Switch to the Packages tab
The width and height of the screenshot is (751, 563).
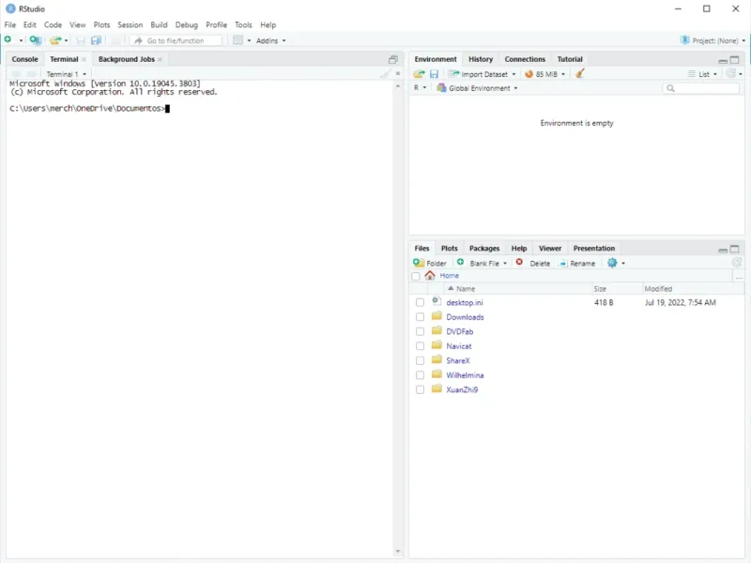pyautogui.click(x=484, y=249)
